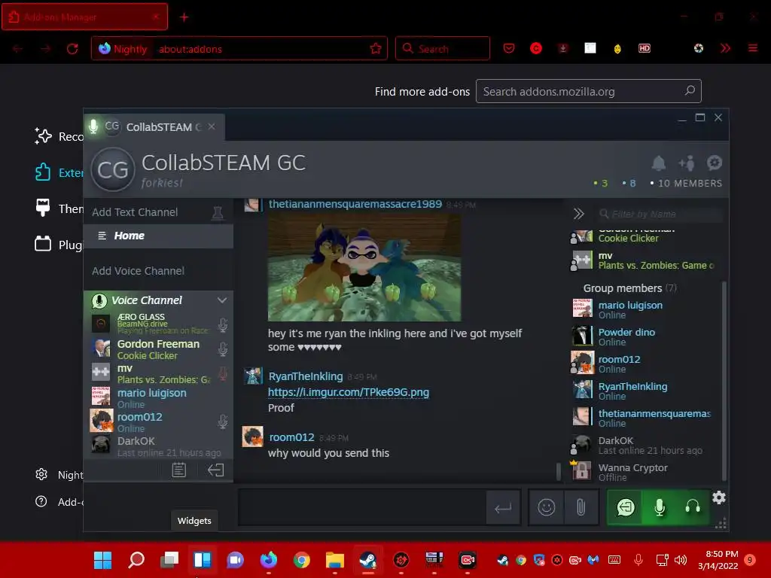Screen dimensions: 771x578
Task: Open Plugins in Firefox Add-ons sidebar
Action: [x=59, y=245]
